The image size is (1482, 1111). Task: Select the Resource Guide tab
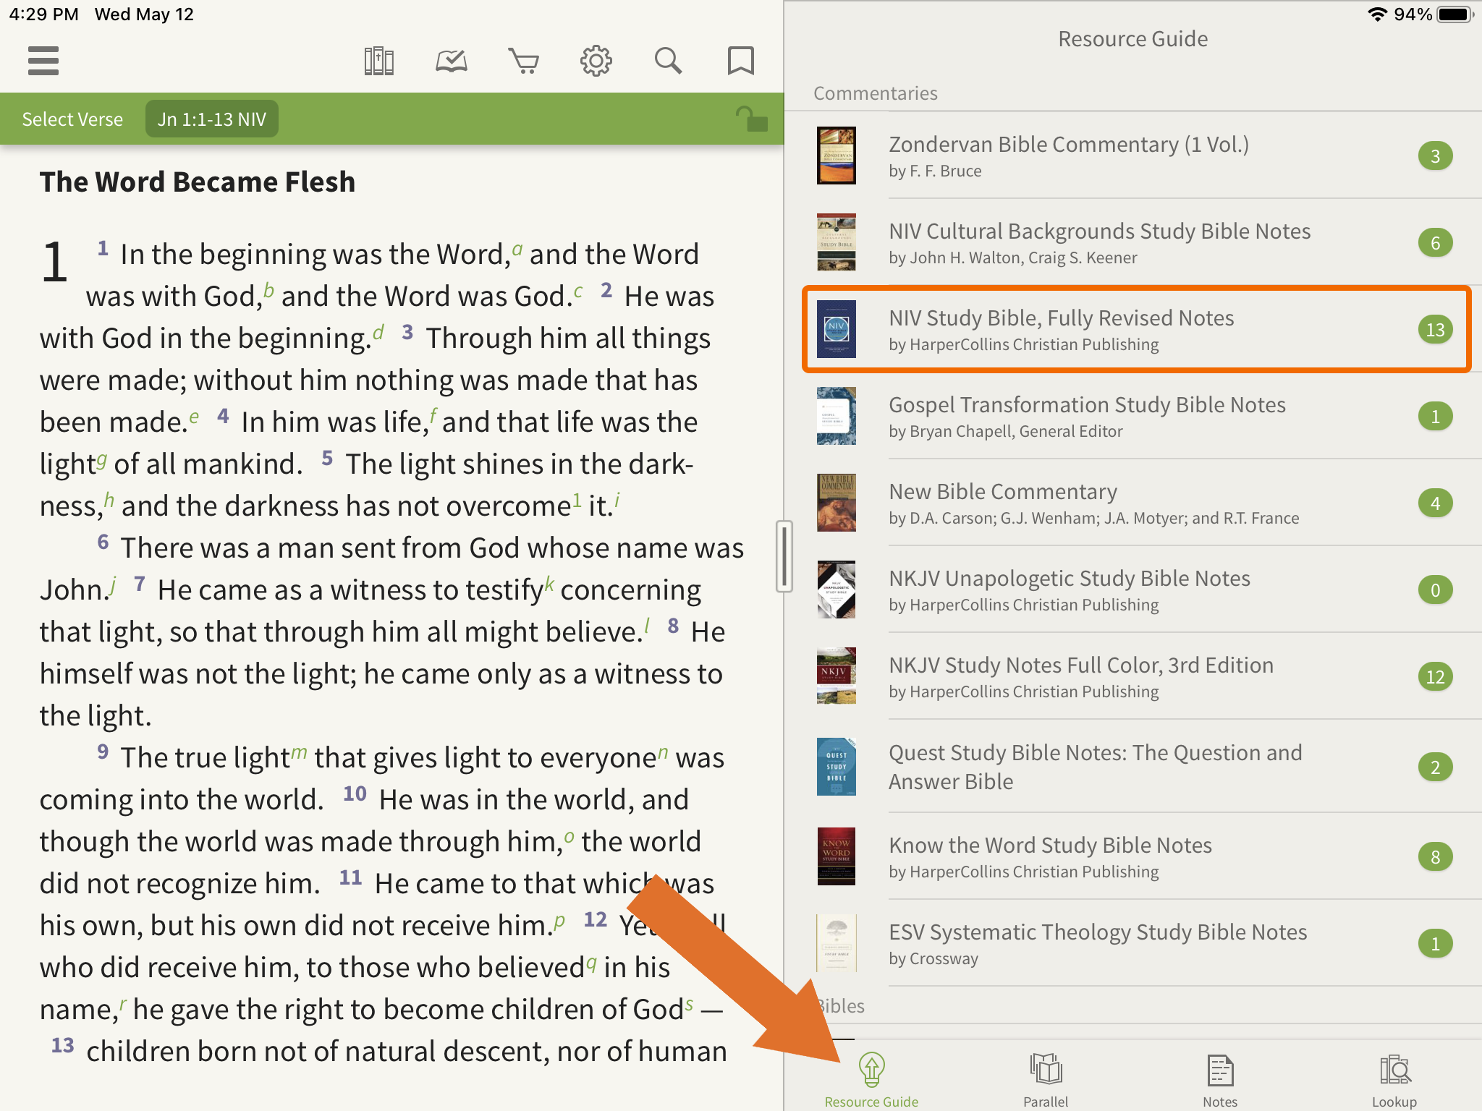tap(871, 1080)
